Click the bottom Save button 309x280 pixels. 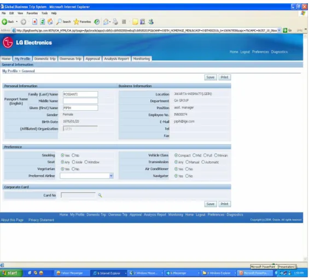tap(211, 204)
